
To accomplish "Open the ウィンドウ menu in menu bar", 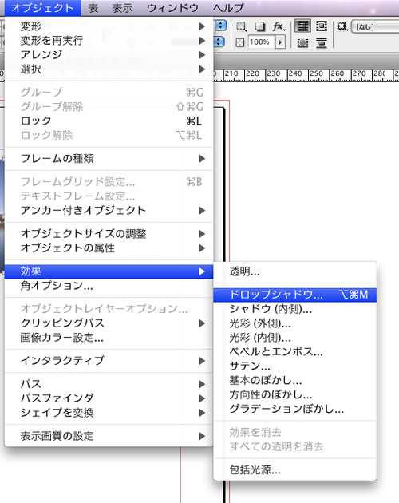I will pyautogui.click(x=172, y=8).
